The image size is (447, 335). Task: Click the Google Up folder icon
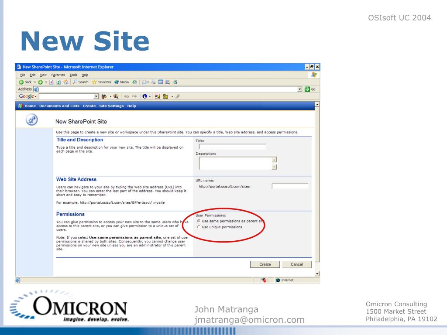pyautogui.click(x=165, y=96)
